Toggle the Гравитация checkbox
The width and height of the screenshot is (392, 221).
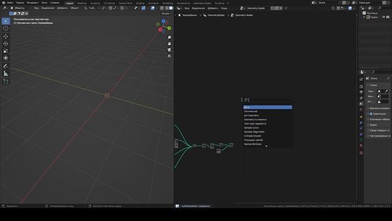coord(371,114)
